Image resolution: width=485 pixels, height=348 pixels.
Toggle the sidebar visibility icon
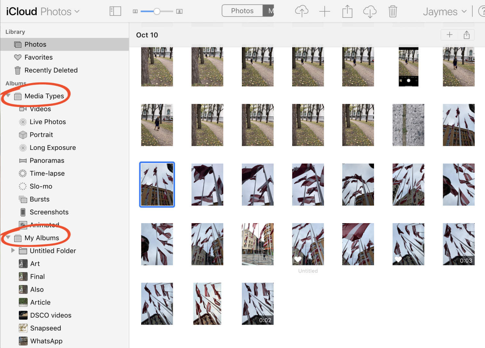(x=115, y=11)
